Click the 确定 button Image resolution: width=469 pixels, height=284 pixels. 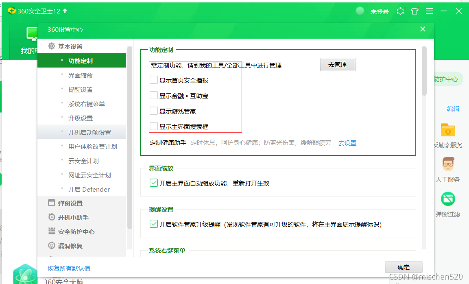[x=404, y=267]
